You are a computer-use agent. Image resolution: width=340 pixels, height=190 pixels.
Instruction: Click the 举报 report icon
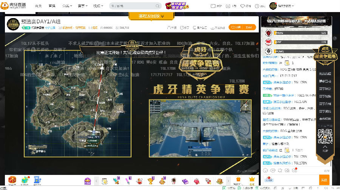pos(172,28)
